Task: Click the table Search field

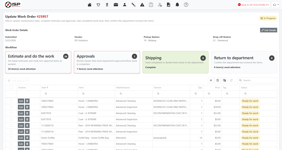Action: [257, 80]
